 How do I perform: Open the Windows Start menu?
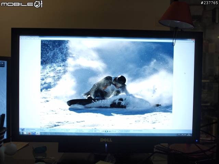point(21,133)
